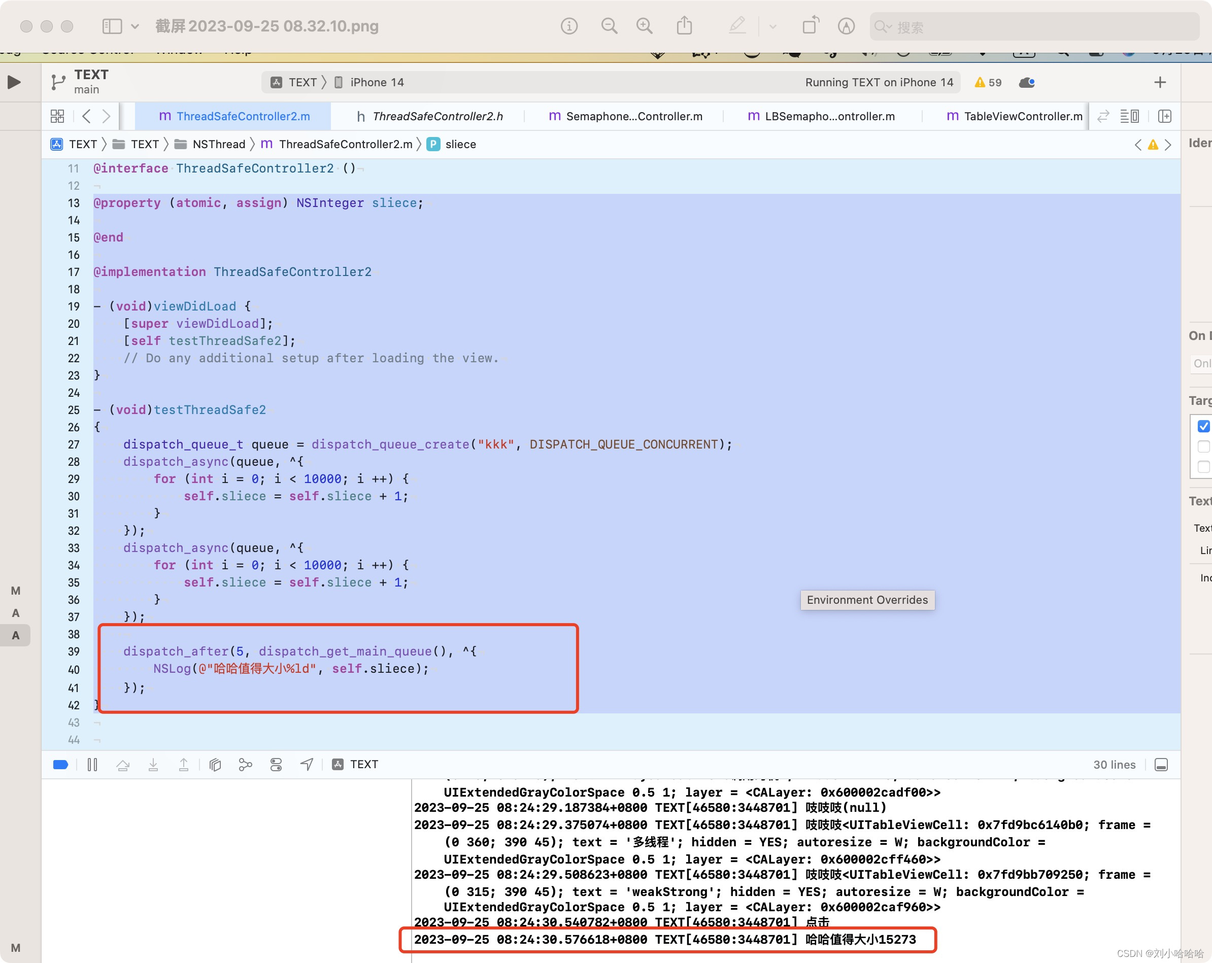This screenshot has height=963, width=1212.
Task: Click the TEXT folder in the breadcrumb bar
Action: 136,145
